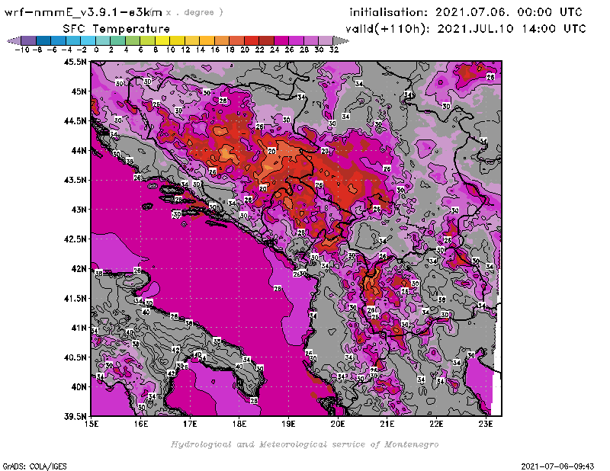The image size is (610, 471).
Task: Click the legend swatch between -8 and -6
Action: 43,40
